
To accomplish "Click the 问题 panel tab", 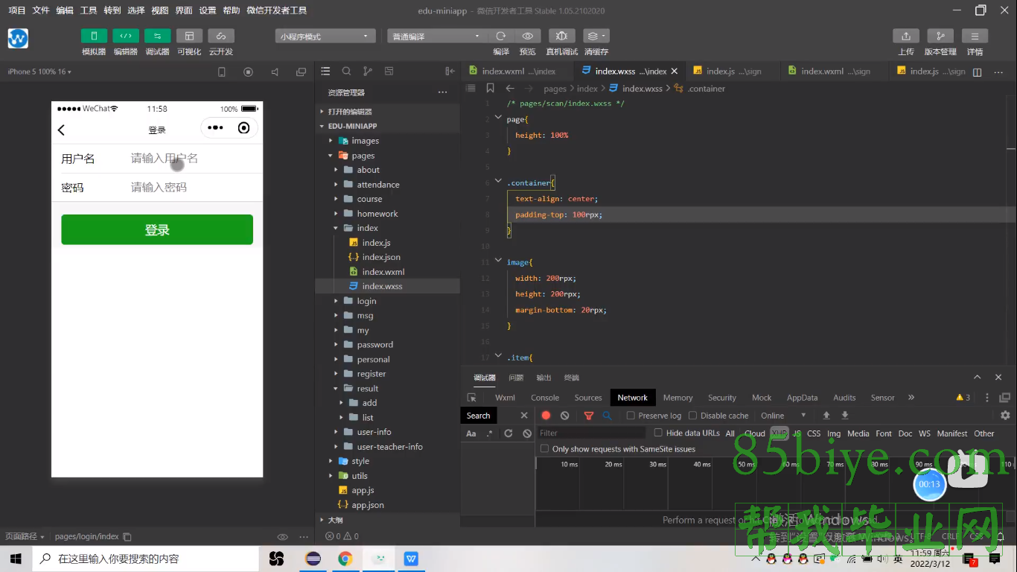I will coord(516,378).
